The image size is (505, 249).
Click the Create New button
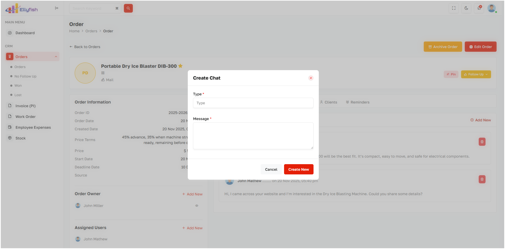pyautogui.click(x=299, y=169)
